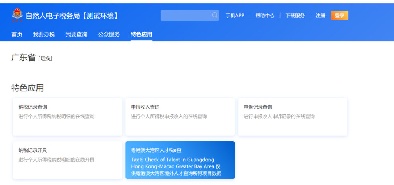
Task: Open the blue 粤港澳大湾区人才税e查 card
Action: point(180,160)
